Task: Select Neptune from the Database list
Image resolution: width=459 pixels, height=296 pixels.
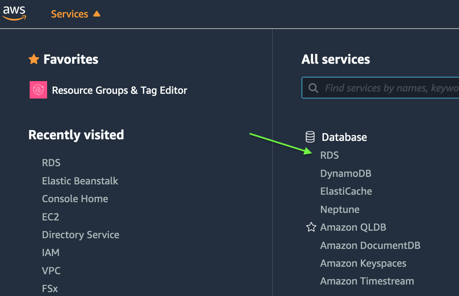Action: click(340, 209)
